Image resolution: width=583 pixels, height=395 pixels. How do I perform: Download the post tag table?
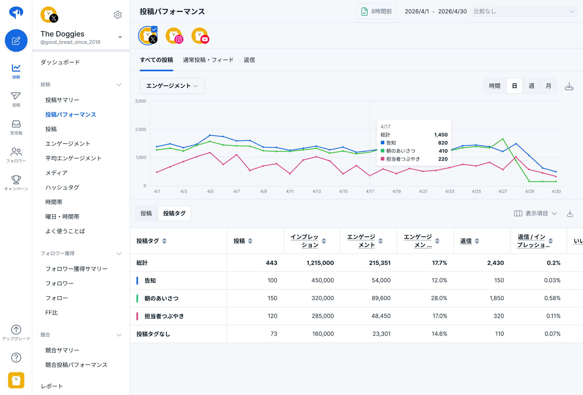point(570,214)
